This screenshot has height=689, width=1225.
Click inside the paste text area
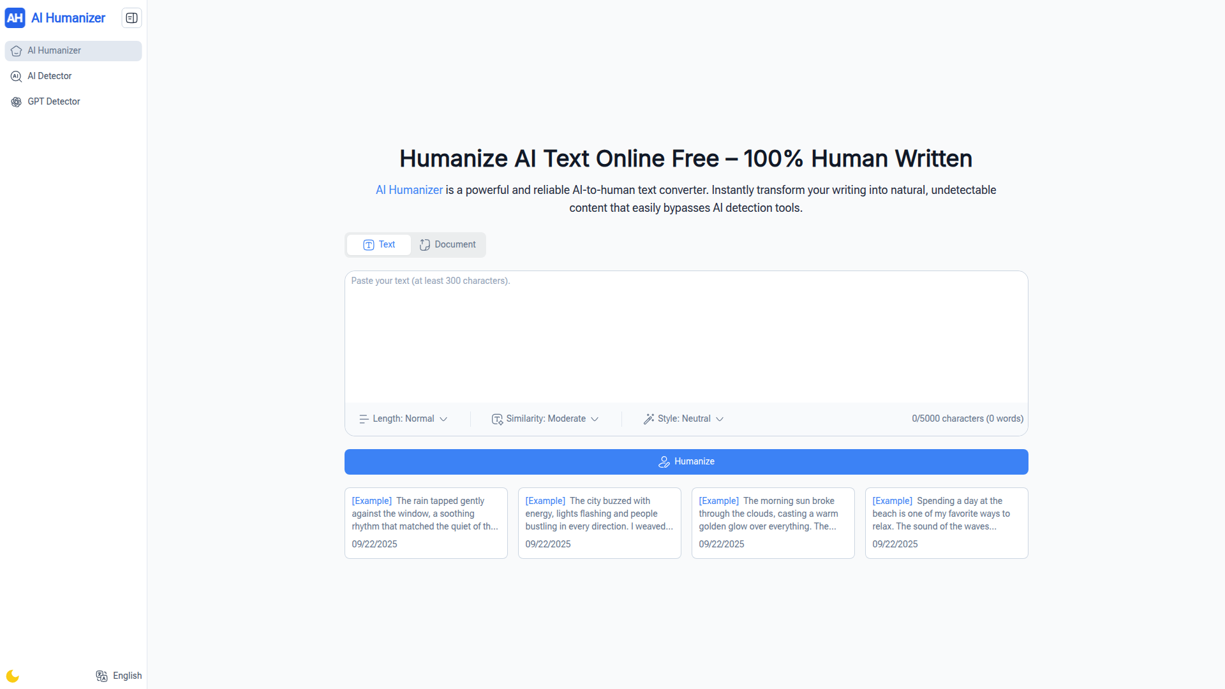[x=686, y=338]
